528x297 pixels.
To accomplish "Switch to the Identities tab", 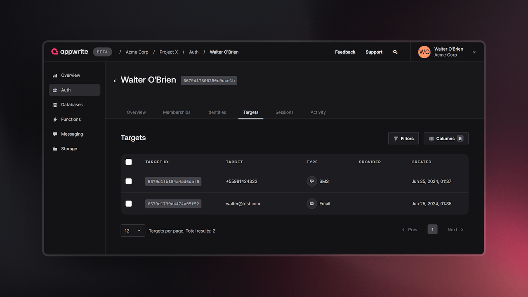I will (217, 112).
